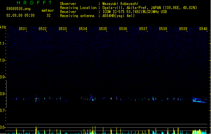Click the 0.9 kHz axis label
211x134 pixels.
point(3,77)
